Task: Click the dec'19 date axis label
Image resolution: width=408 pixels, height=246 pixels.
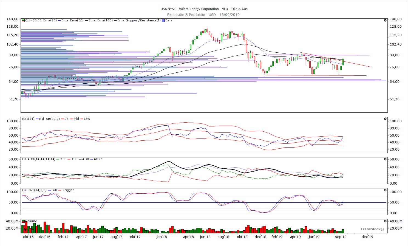Action: (x=367, y=237)
